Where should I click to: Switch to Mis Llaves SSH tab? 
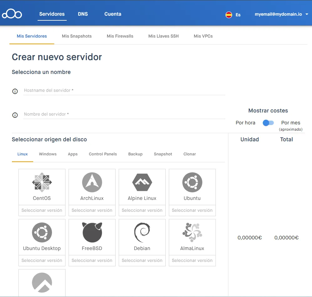click(x=164, y=36)
